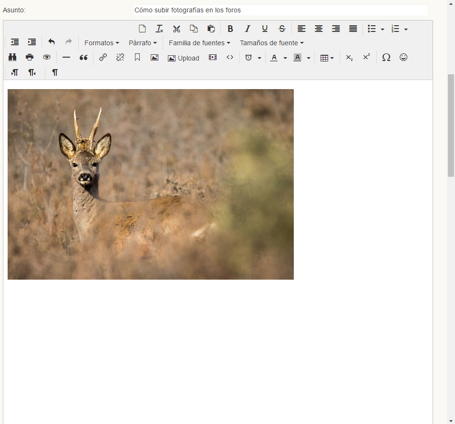Align text to the left
The height and width of the screenshot is (424, 455).
[x=301, y=29]
